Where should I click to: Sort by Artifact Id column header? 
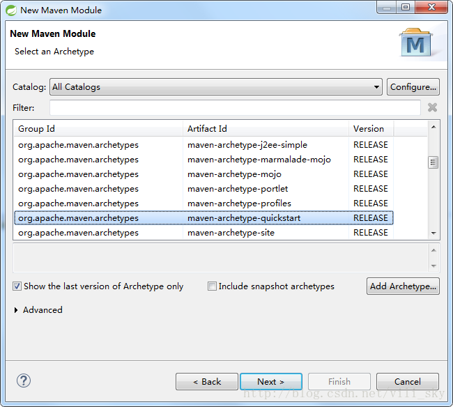(266, 128)
